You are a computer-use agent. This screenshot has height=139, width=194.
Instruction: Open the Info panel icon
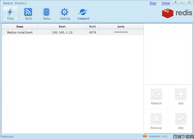pos(28,14)
